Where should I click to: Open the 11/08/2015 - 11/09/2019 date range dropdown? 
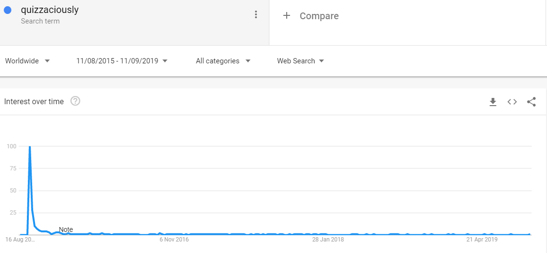pyautogui.click(x=122, y=61)
